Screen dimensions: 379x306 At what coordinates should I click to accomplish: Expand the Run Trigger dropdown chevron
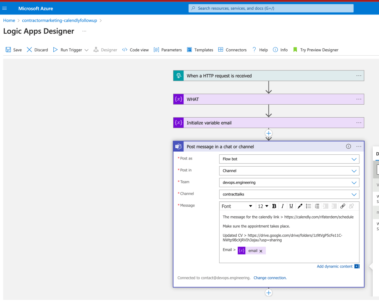(87, 50)
